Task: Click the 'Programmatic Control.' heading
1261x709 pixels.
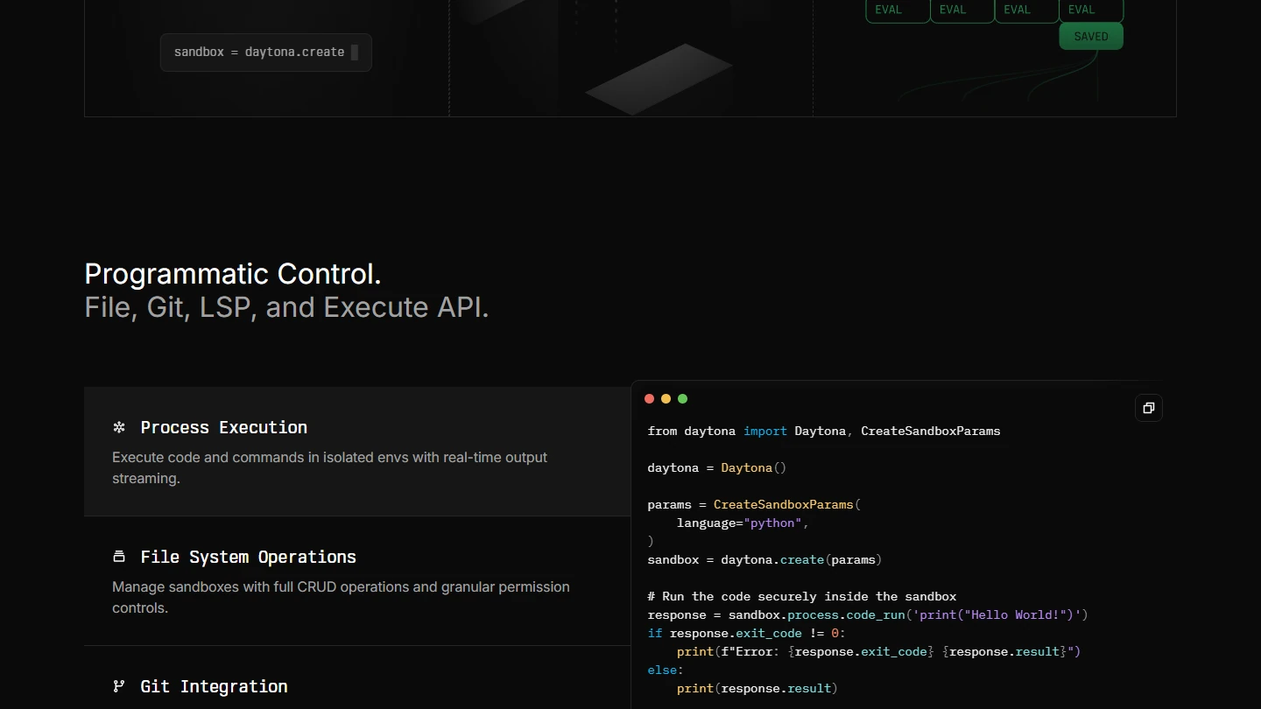Action: point(233,274)
